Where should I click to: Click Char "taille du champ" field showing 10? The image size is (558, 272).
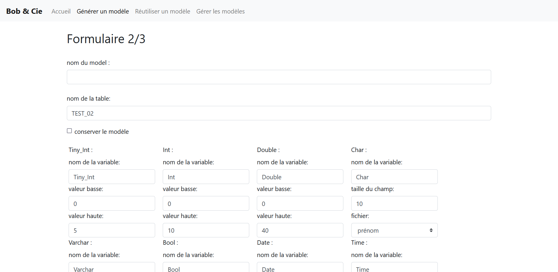tap(394, 203)
